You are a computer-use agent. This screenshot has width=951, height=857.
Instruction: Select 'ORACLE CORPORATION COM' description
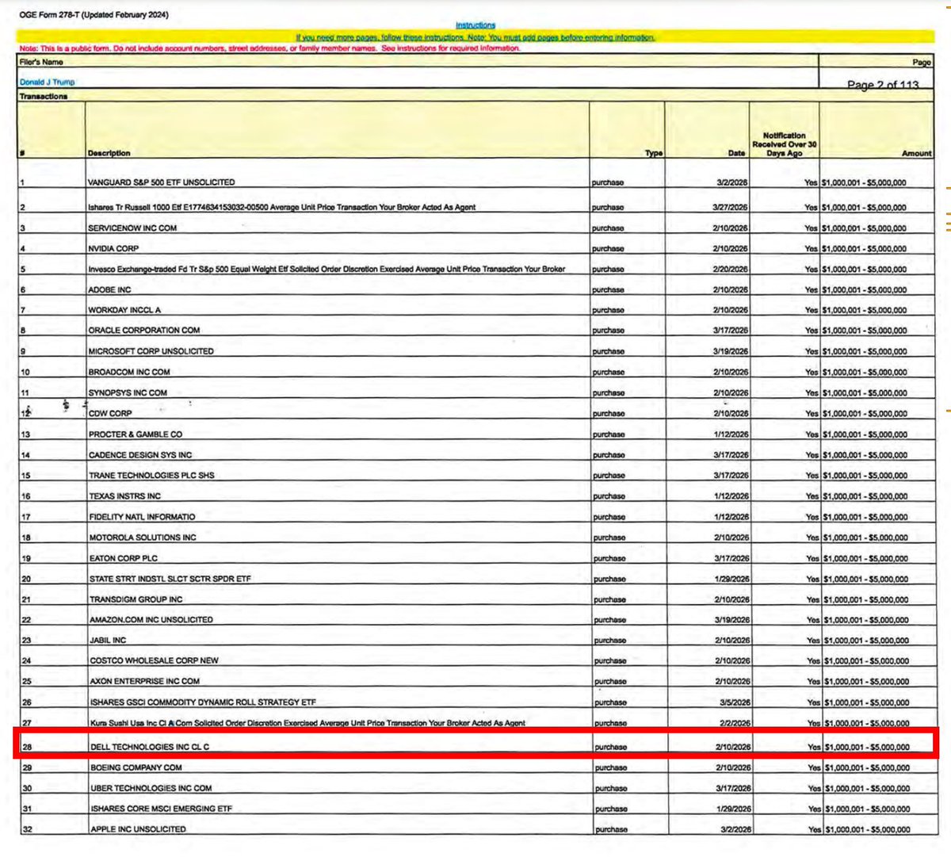[x=144, y=330]
